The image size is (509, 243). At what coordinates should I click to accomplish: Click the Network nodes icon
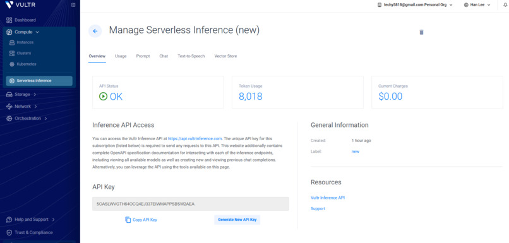(9, 107)
